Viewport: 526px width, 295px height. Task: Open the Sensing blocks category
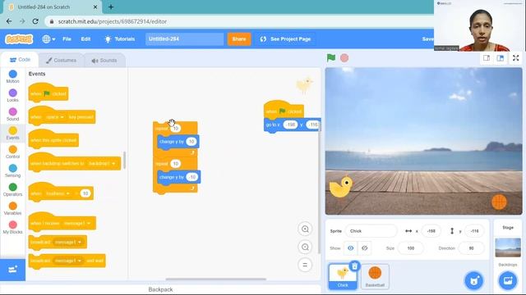coord(13,170)
